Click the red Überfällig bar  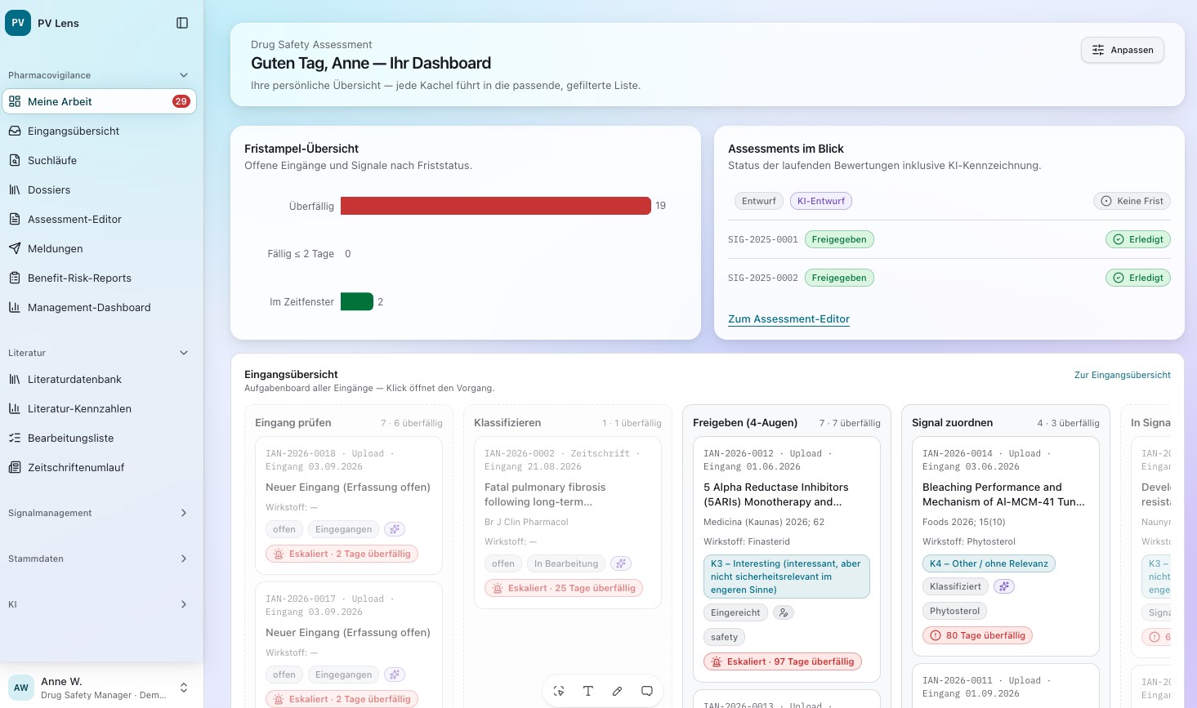coord(495,206)
